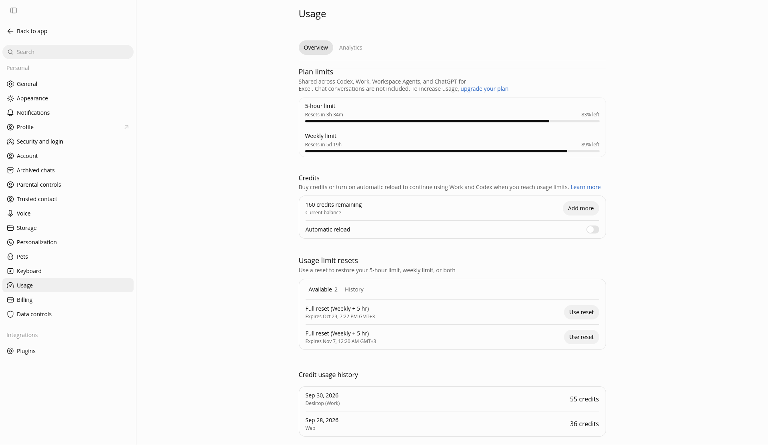Click the Billing card icon
The width and height of the screenshot is (768, 445).
[x=10, y=300]
